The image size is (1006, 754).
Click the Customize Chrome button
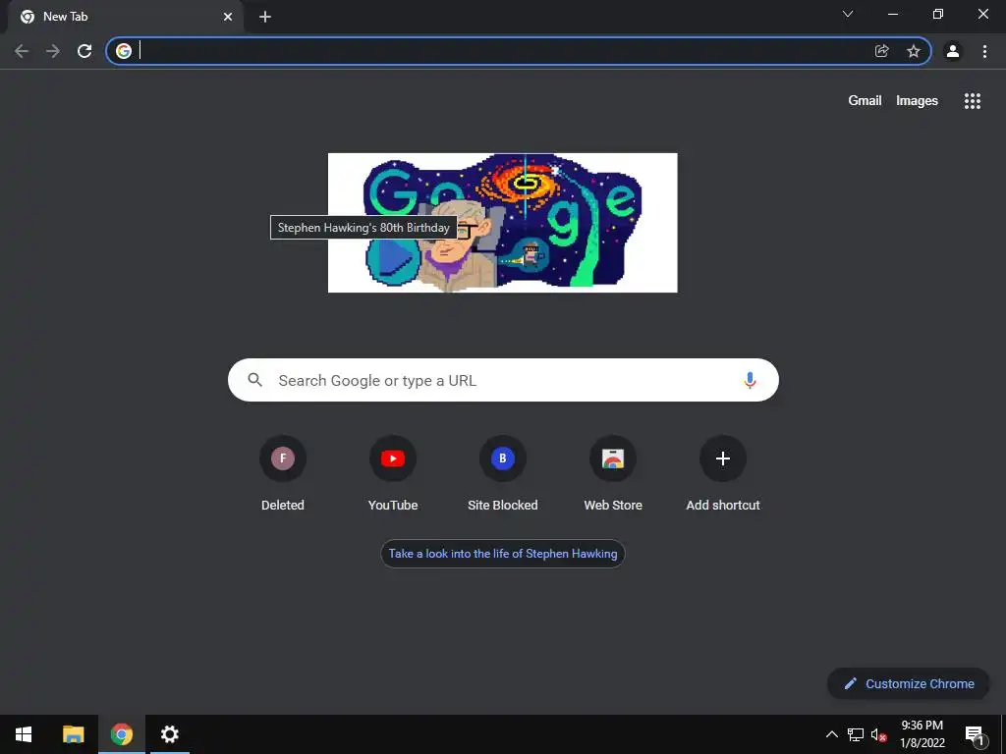point(909,683)
